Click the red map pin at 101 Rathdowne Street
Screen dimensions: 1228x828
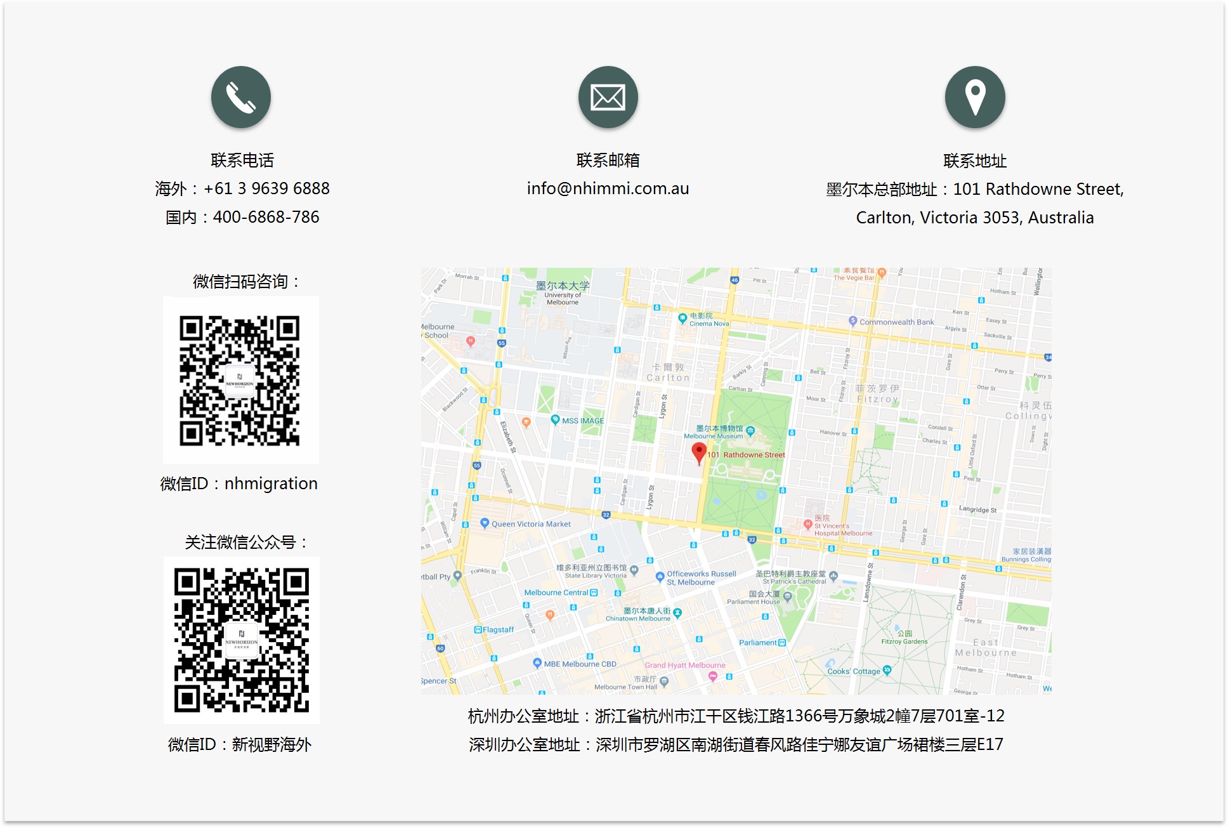point(698,454)
